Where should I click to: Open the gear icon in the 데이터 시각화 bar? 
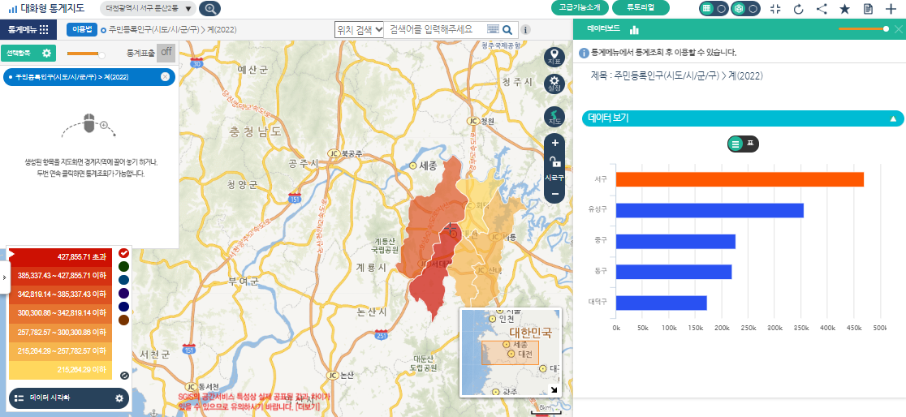point(119,398)
